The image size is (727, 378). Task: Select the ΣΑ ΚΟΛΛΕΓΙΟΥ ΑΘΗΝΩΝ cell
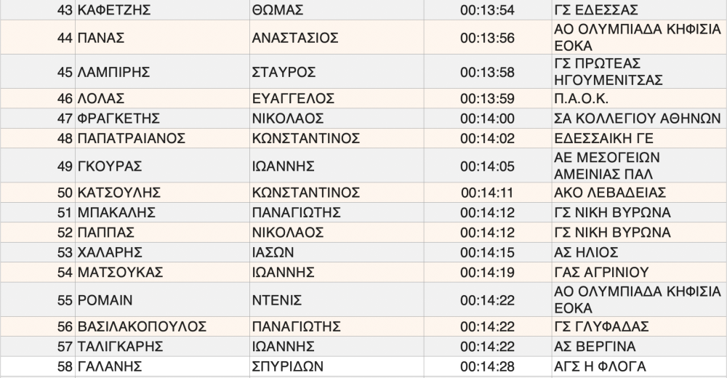[637, 118]
